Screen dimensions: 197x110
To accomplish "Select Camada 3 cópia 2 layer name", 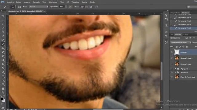I will tap(187, 58).
